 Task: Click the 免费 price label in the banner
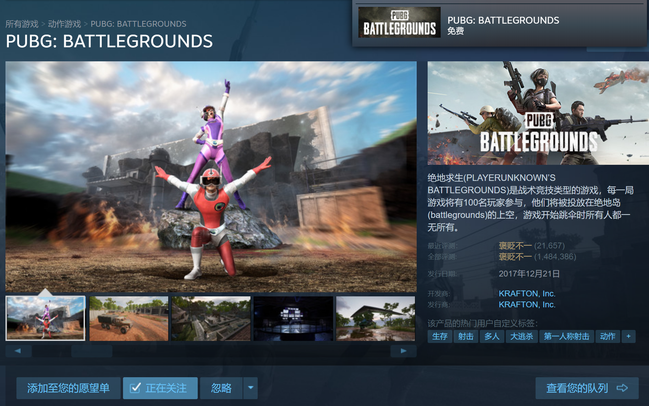tap(456, 31)
